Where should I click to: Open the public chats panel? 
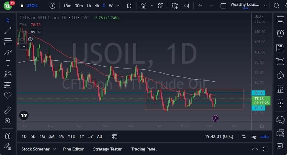(x=280, y=120)
